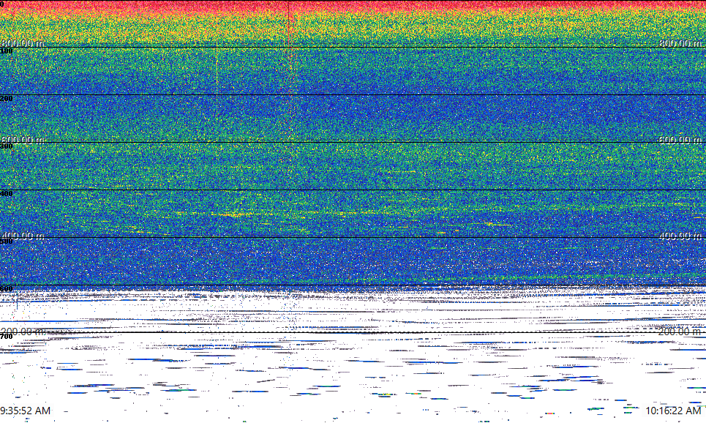
Task: Click the bold depth label 400
Action: pos(7,194)
